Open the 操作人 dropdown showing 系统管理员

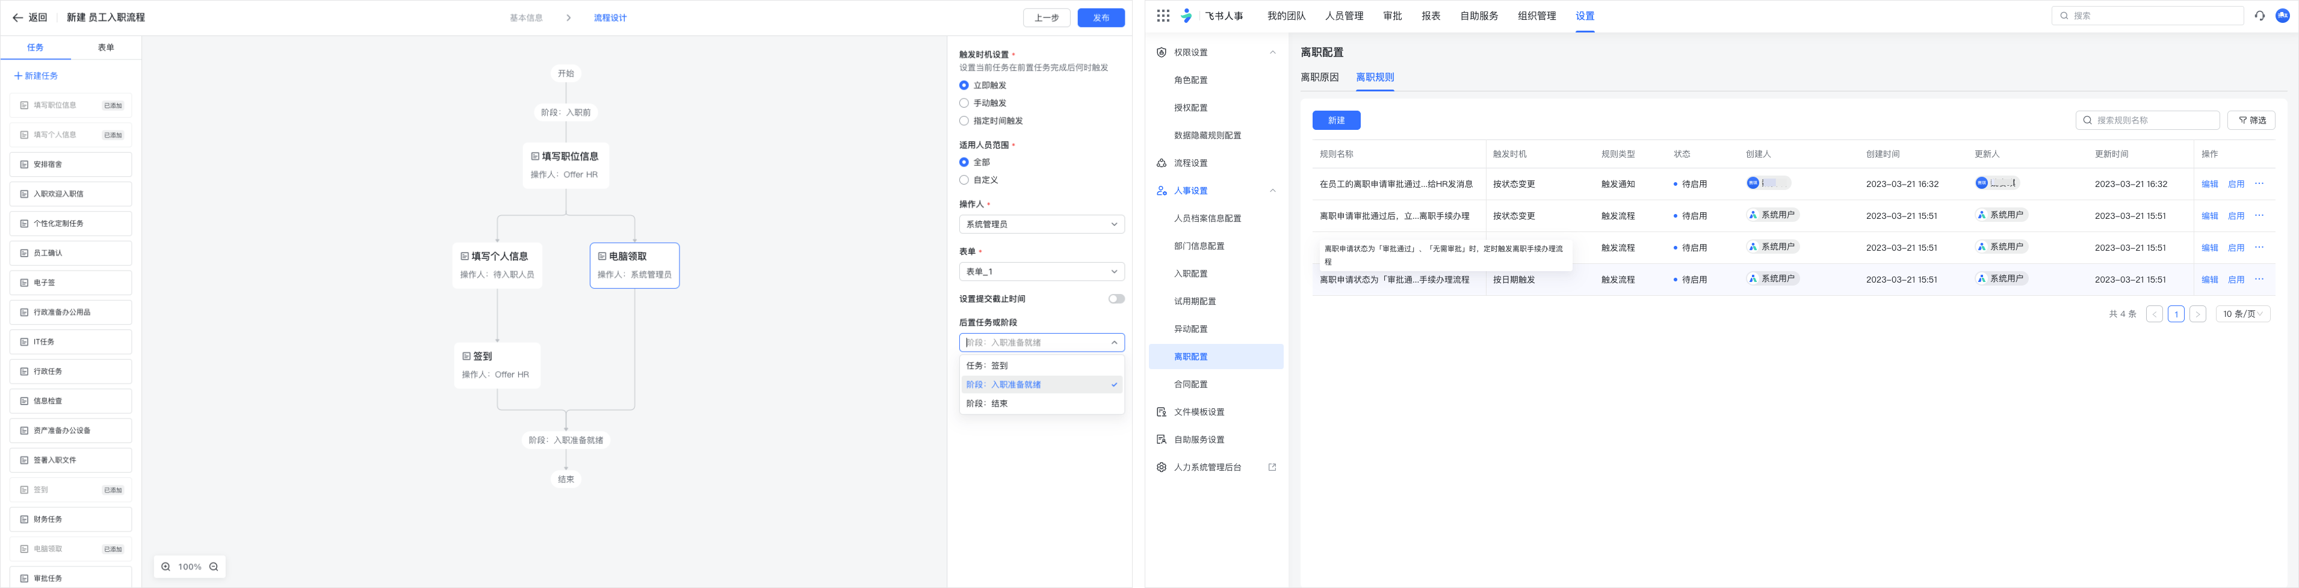(x=1041, y=224)
